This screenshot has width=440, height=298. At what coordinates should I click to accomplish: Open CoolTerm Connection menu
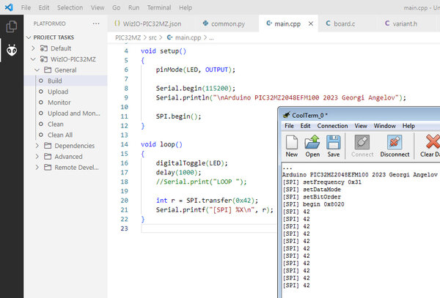tap(332, 126)
